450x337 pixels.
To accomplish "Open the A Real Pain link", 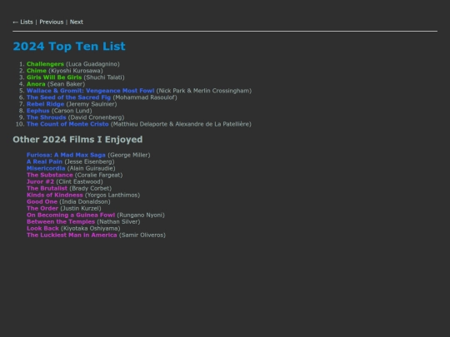I will pos(44,161).
